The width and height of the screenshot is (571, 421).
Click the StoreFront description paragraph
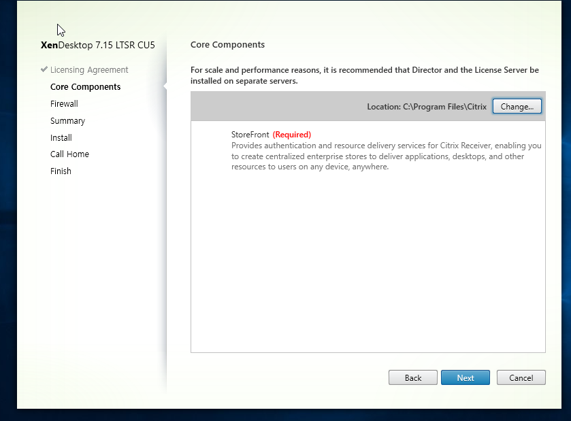point(386,156)
